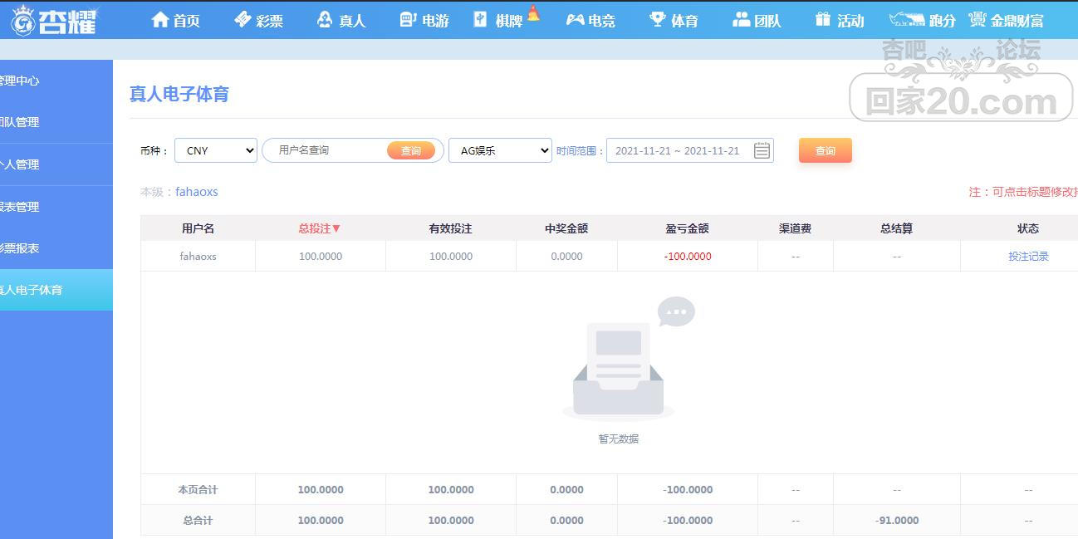The height and width of the screenshot is (539, 1078).
Task: Click the people icon beside 团队
Action: point(741,19)
